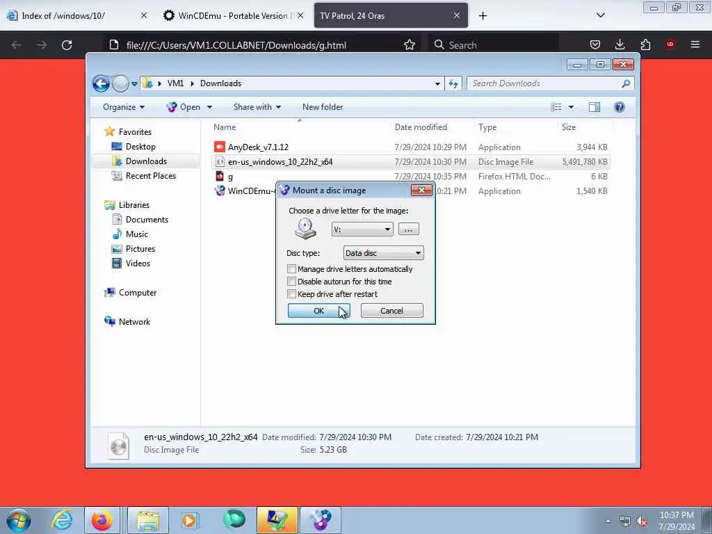Open a new Firefox tab
This screenshot has height=534, width=712.
click(x=483, y=15)
